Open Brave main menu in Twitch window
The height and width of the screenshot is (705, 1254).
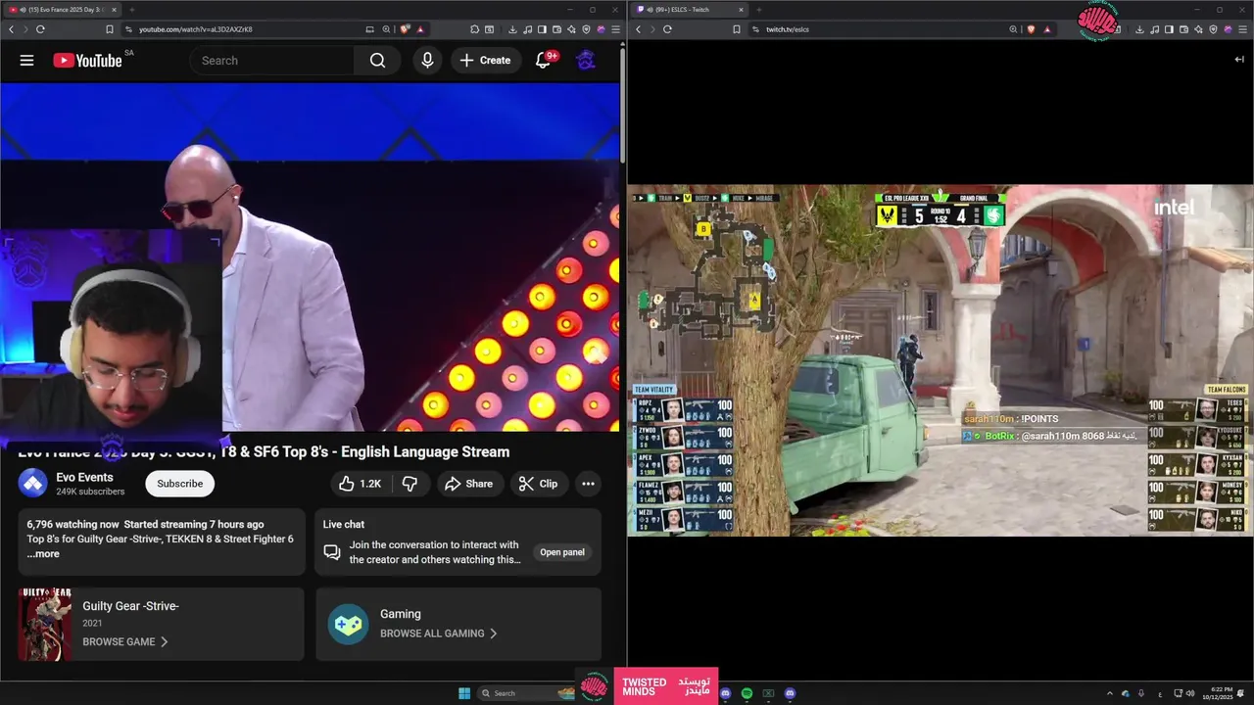tap(1242, 29)
